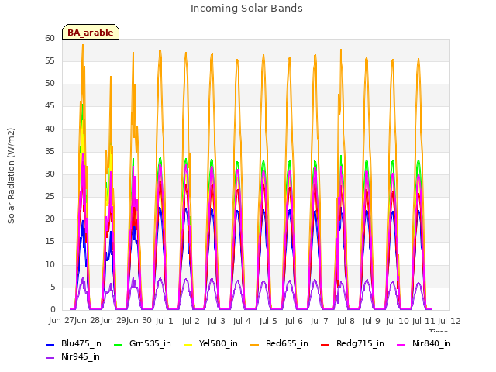Click the 40 y-axis tick label

tap(50, 129)
